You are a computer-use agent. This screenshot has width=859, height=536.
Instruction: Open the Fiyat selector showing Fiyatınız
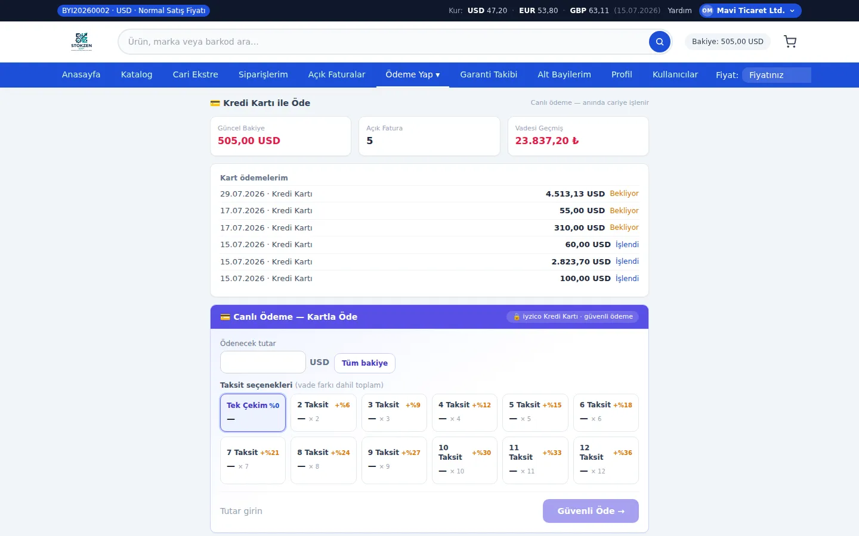[x=777, y=75]
